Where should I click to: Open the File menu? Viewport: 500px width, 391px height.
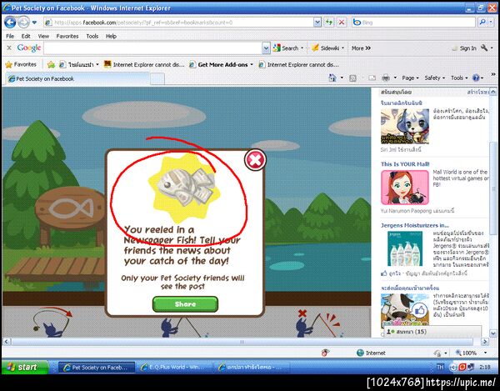tap(10, 36)
